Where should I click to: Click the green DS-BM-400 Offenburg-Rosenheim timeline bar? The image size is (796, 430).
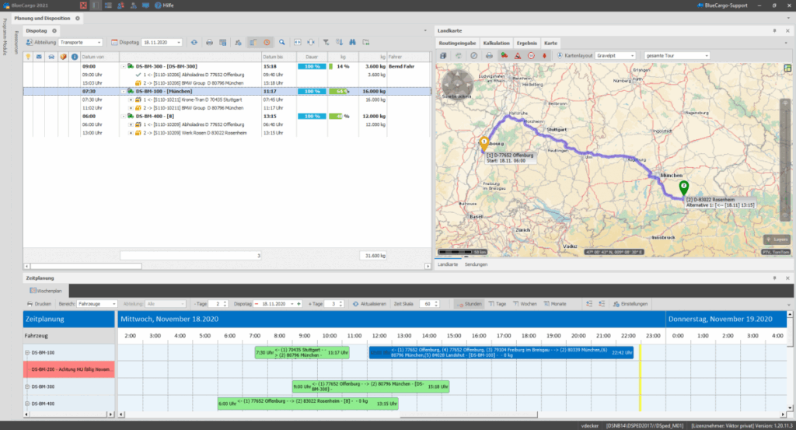tap(307, 403)
